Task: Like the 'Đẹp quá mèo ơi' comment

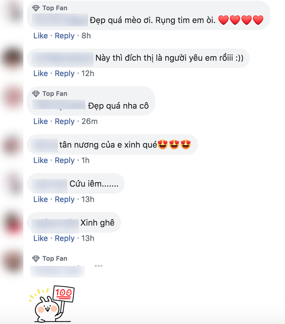Action: [41, 36]
